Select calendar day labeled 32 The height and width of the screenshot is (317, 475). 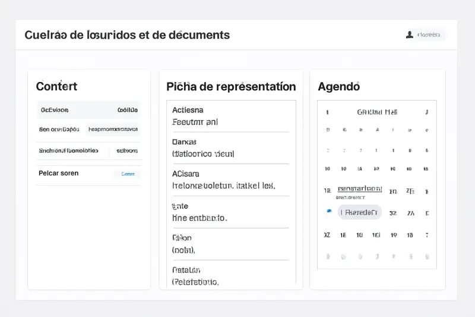tap(393, 214)
